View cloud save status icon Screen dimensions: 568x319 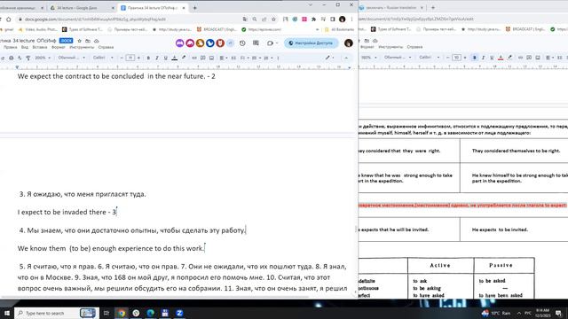click(x=97, y=41)
